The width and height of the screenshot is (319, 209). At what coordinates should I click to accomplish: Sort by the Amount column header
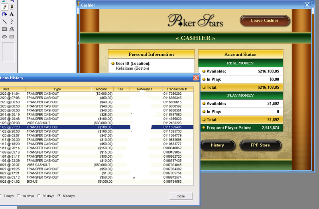tap(102, 89)
